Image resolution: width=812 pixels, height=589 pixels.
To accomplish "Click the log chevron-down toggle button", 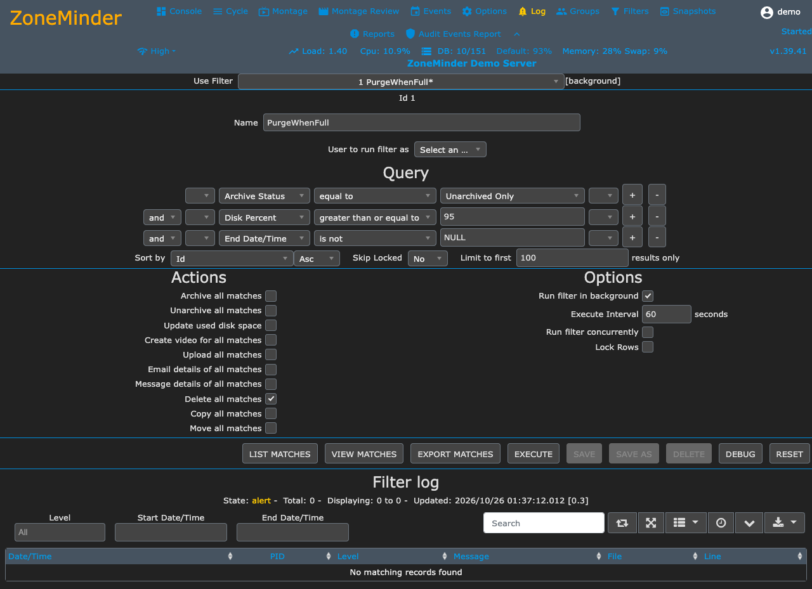I will tap(749, 523).
